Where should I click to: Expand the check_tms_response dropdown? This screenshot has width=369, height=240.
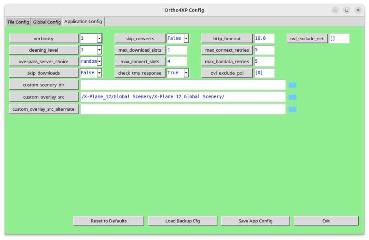click(186, 73)
